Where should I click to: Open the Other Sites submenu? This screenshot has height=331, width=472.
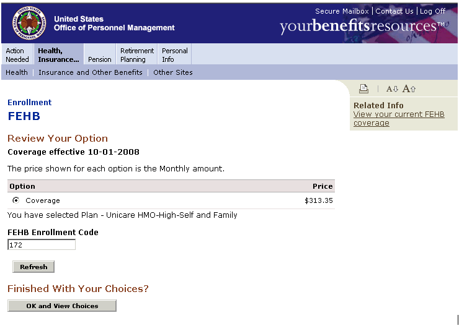point(173,72)
